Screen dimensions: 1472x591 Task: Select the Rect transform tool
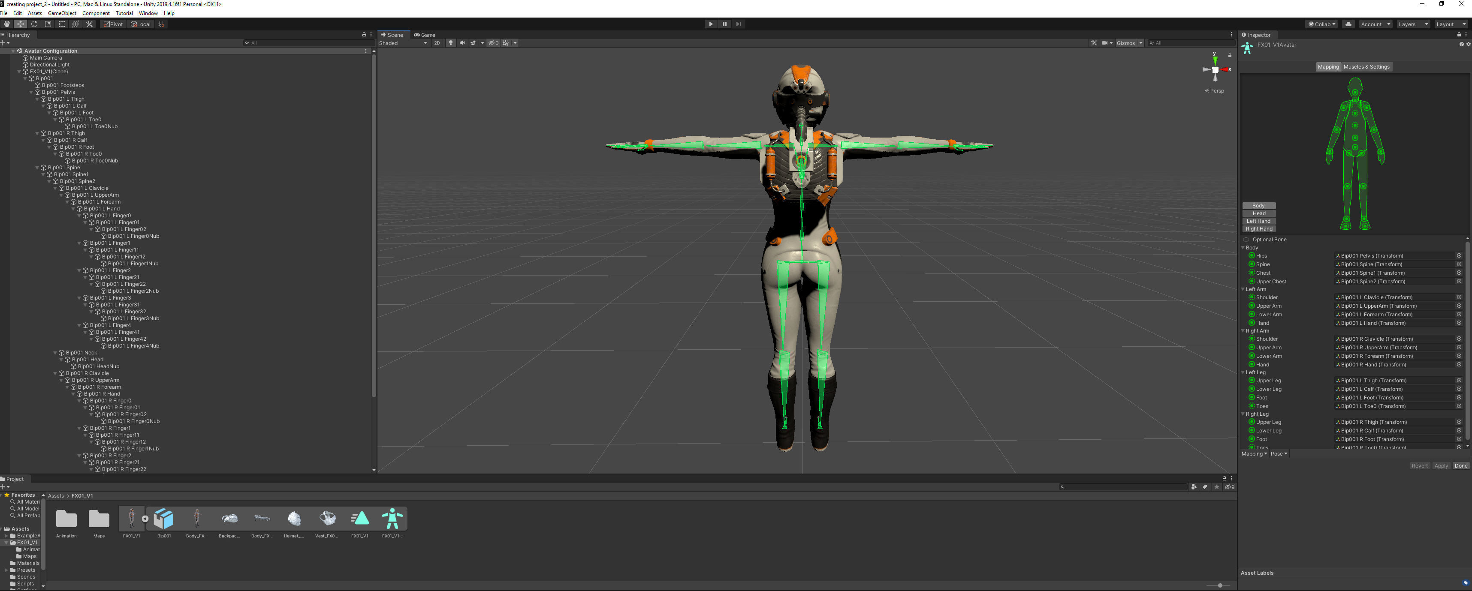tap(62, 24)
